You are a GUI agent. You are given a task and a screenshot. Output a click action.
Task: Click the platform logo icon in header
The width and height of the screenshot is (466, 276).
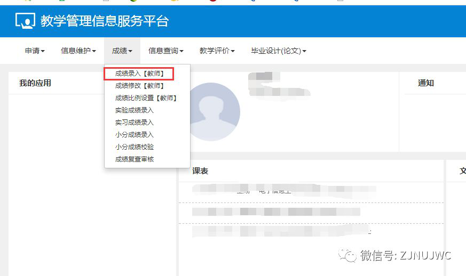tap(25, 21)
